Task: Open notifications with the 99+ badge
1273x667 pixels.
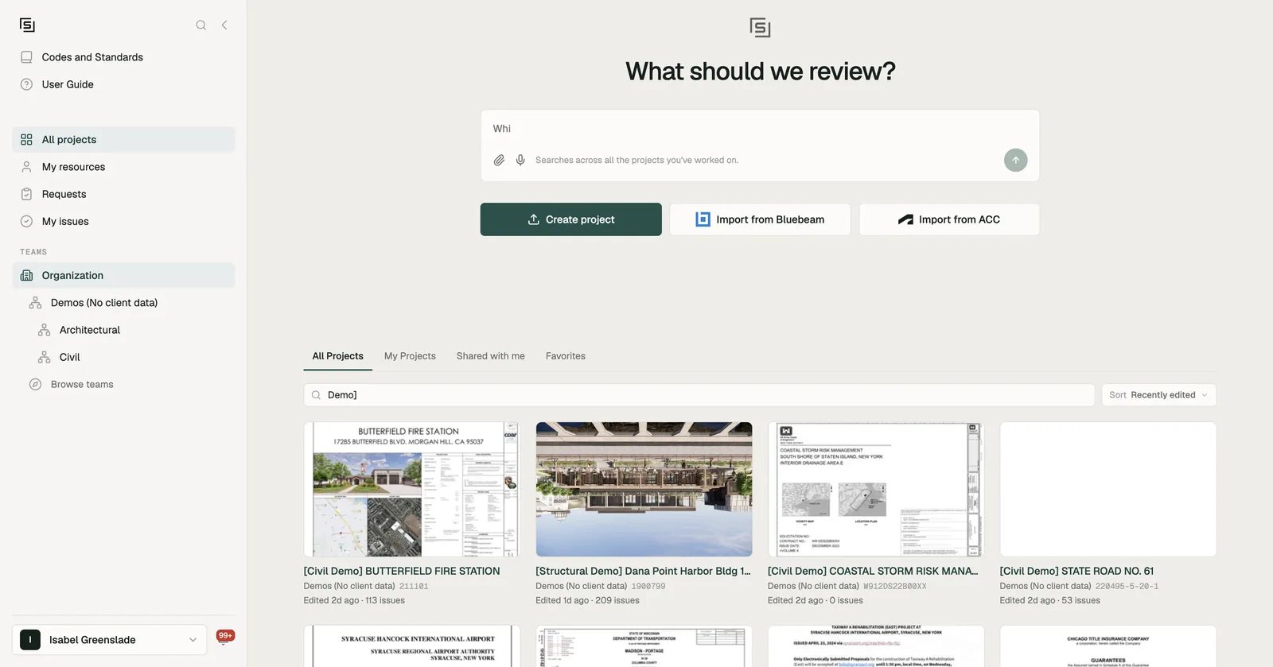Action: tap(225, 637)
